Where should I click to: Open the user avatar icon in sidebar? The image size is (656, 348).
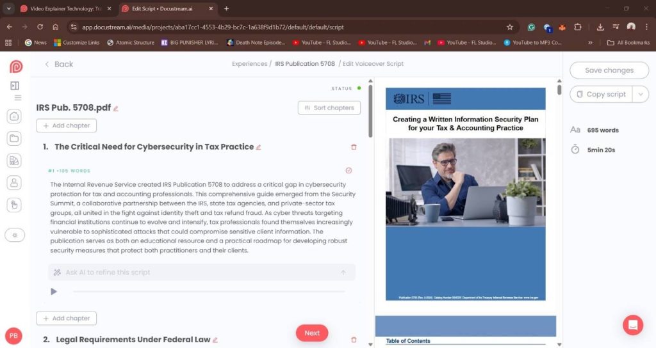(14, 183)
